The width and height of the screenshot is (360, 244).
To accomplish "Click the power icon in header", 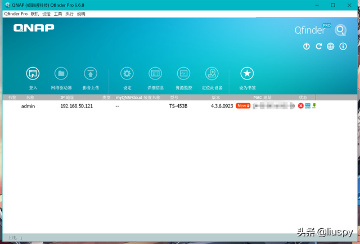I will (307, 46).
